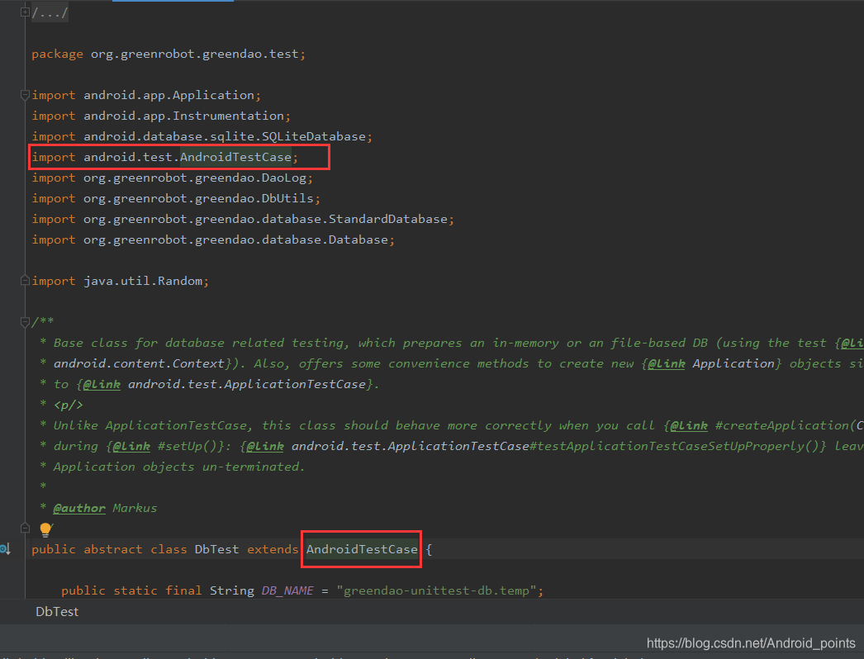Click the org.greenrobot.greendao.database.Database import

236,239
